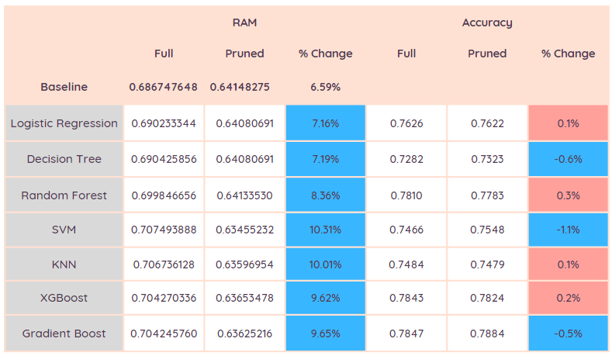Image resolution: width=612 pixels, height=356 pixels.
Task: Click Gradient Boost pruned accuracy 0.7884
Action: (487, 333)
